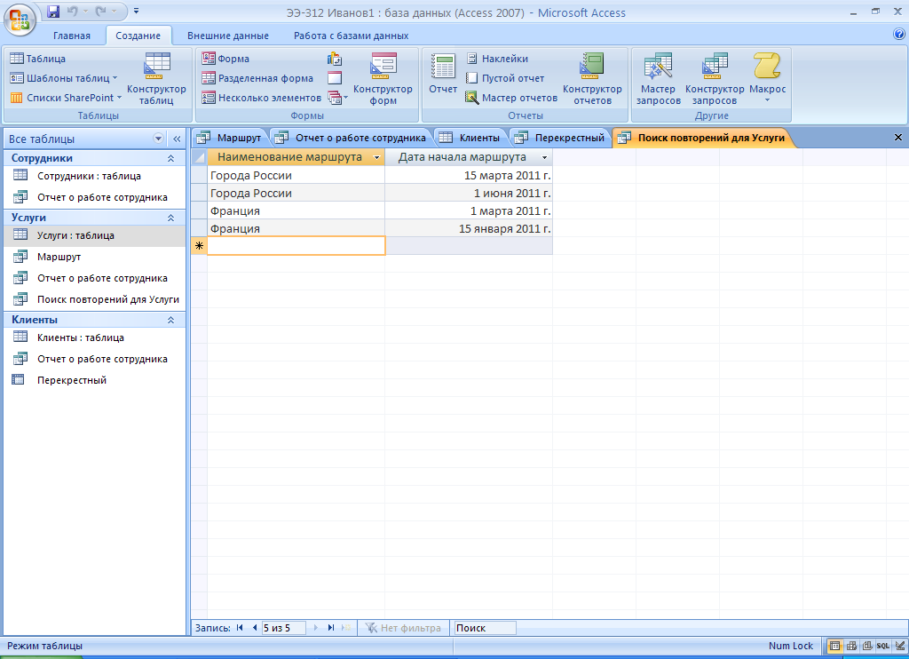Close the current query tab with X
The width and height of the screenshot is (909, 659).
[x=898, y=138]
